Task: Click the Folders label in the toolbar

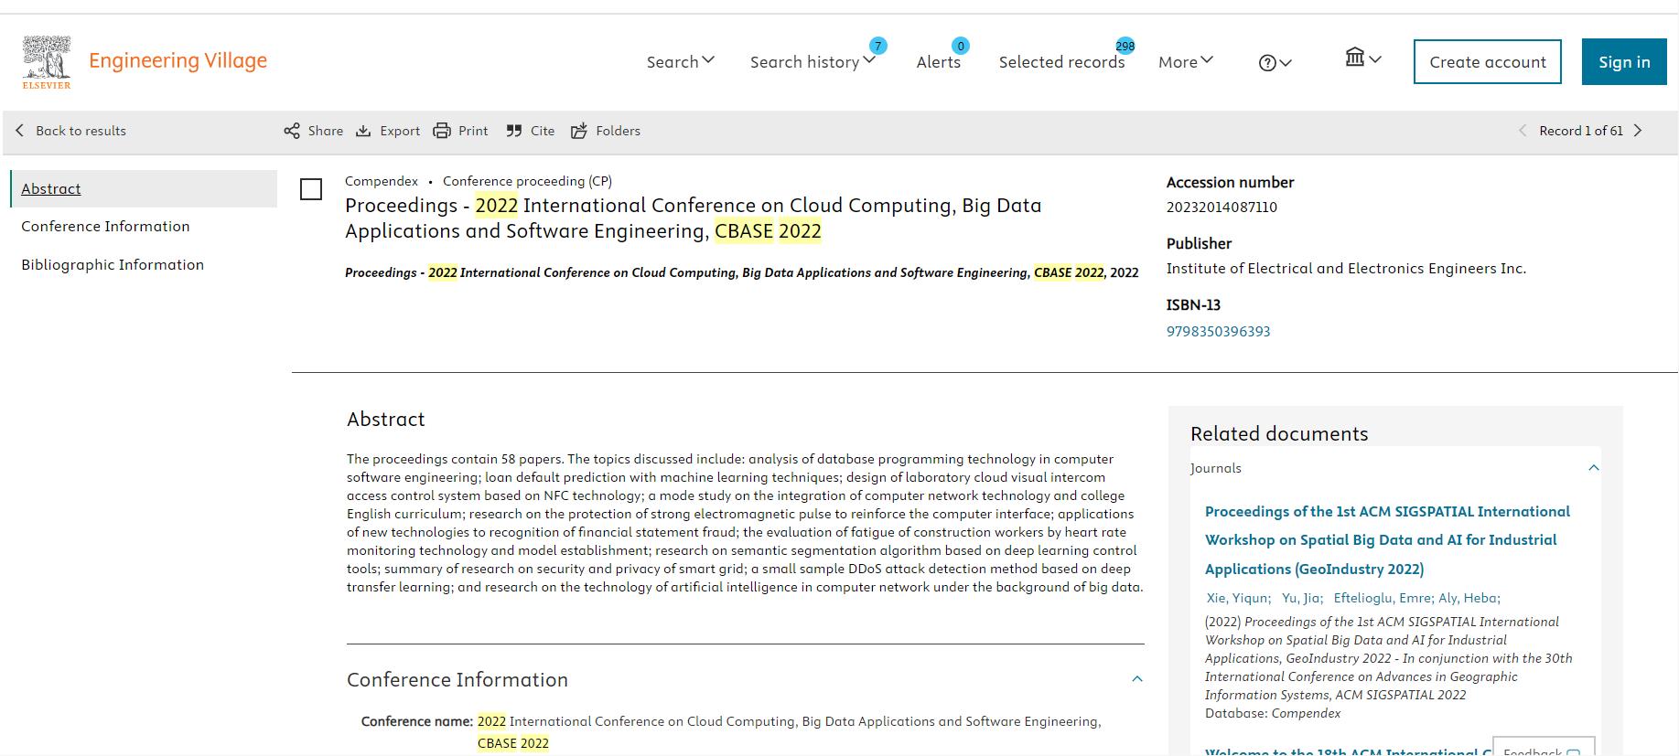Action: click(x=619, y=131)
